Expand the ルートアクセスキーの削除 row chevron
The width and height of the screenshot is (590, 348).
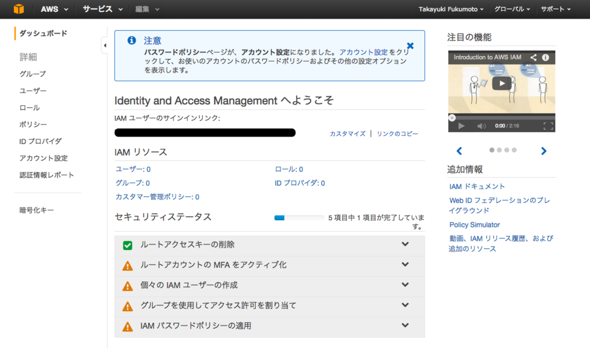coord(405,244)
